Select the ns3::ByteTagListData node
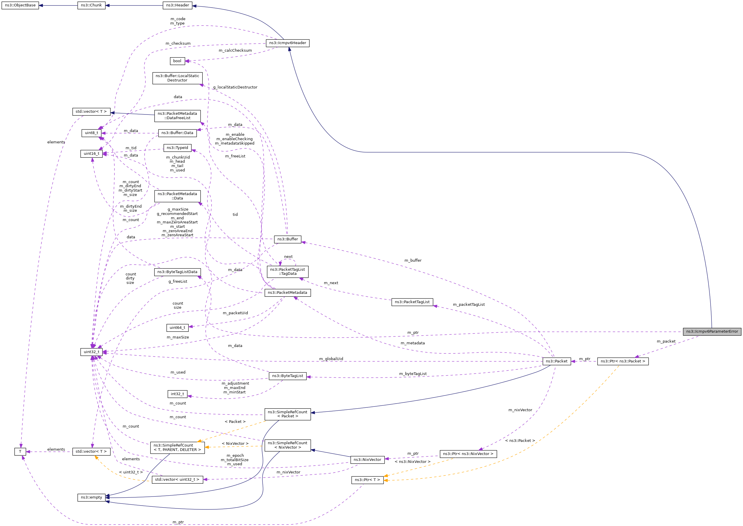 (x=178, y=272)
